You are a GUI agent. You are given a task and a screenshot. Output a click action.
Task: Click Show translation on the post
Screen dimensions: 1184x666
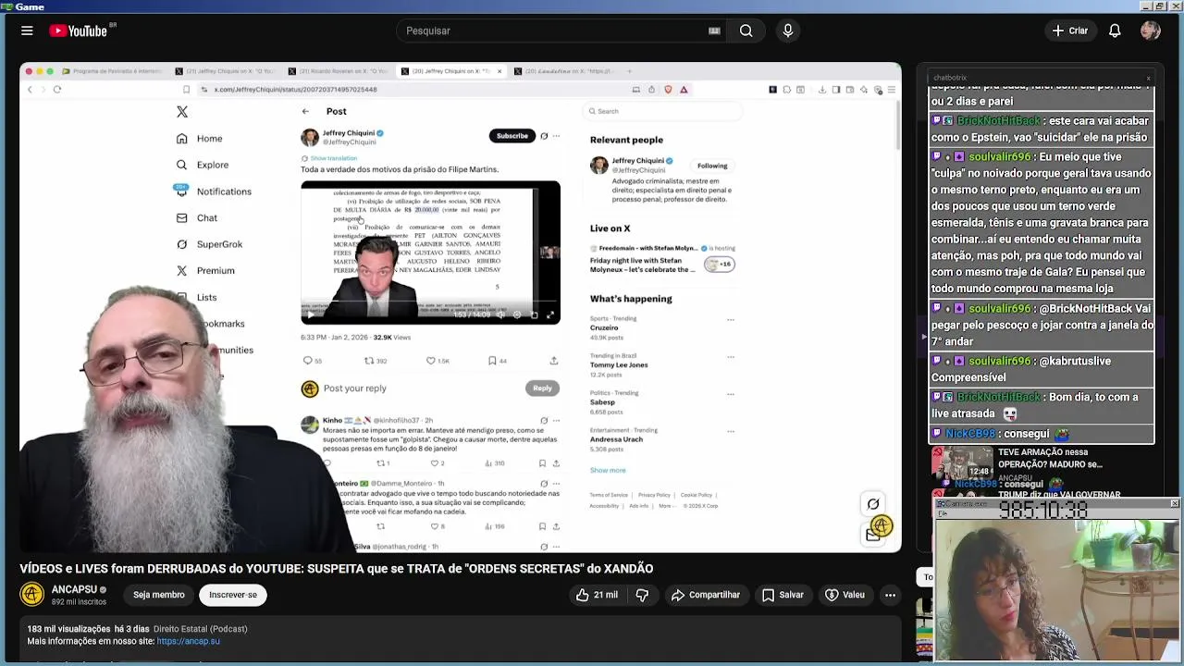tap(333, 158)
